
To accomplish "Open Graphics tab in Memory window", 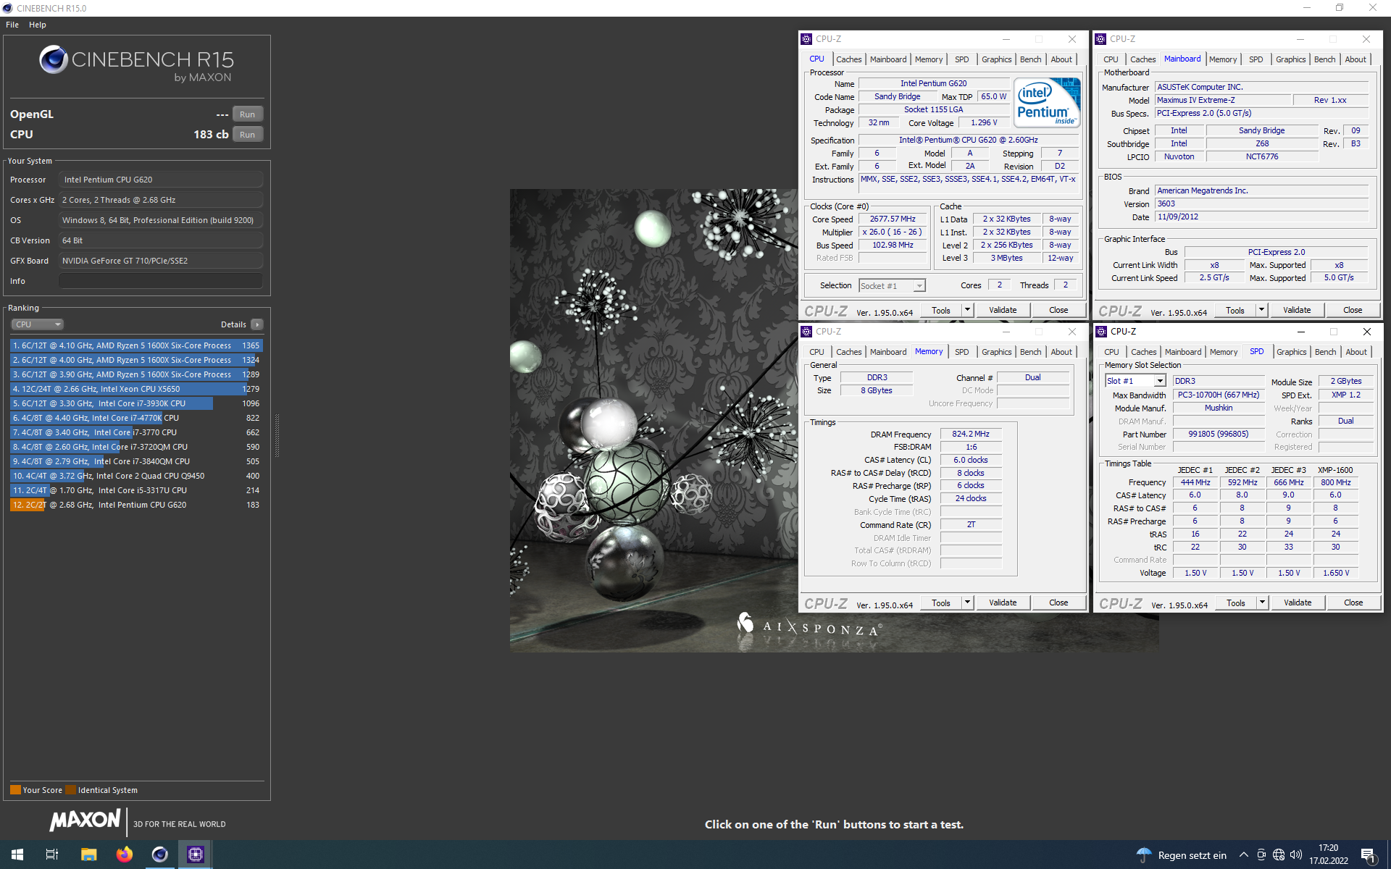I will pos(996,352).
